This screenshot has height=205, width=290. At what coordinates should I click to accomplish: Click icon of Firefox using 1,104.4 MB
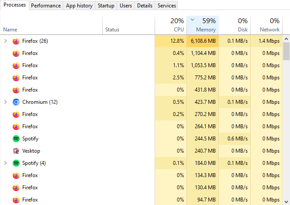point(16,53)
